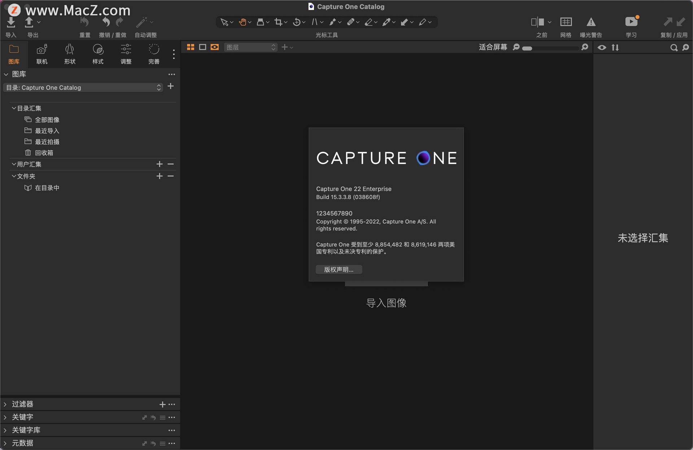Switch to the Tethering (联机) tool tab
This screenshot has width=693, height=450.
pyautogui.click(x=42, y=54)
